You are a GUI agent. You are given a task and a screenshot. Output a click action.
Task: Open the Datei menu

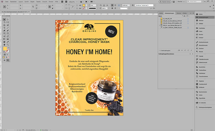[x=7, y=2]
